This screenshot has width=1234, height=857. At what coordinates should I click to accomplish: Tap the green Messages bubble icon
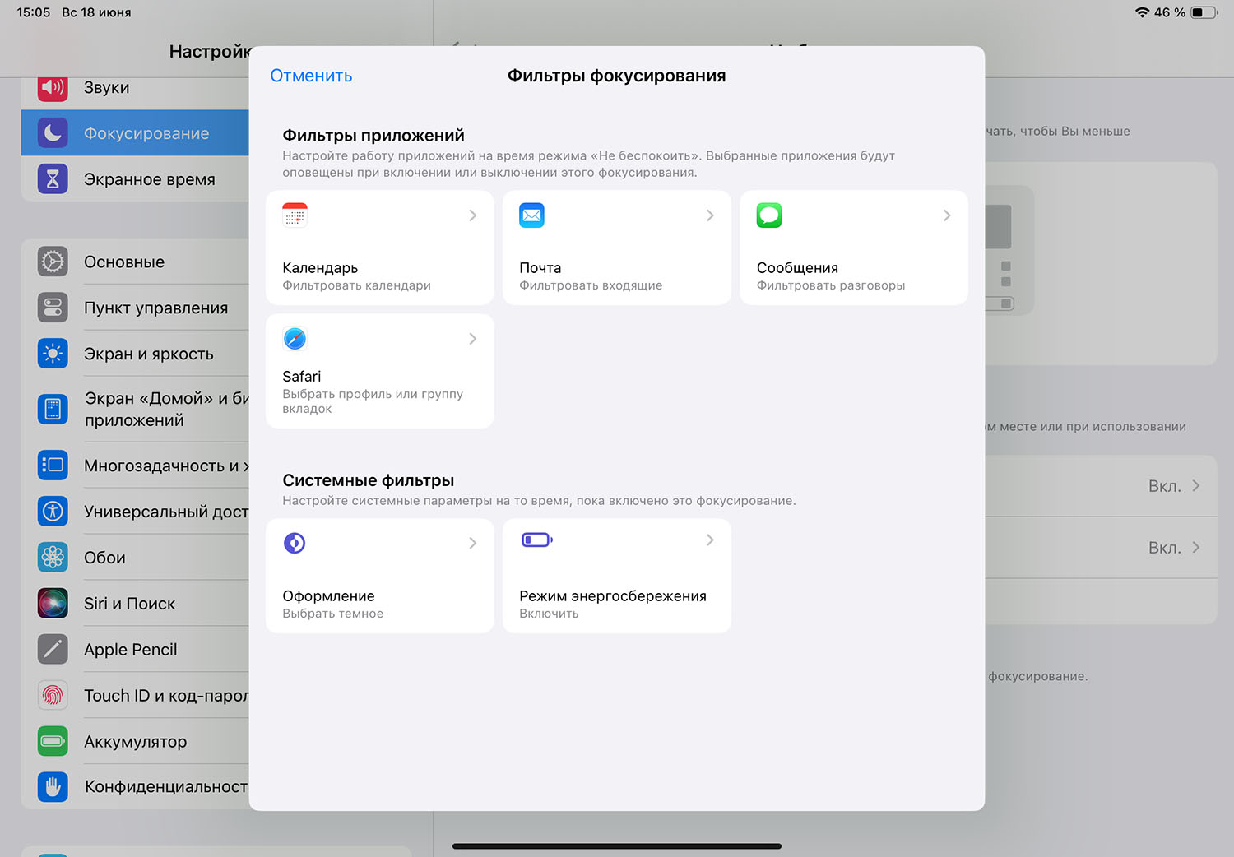769,215
